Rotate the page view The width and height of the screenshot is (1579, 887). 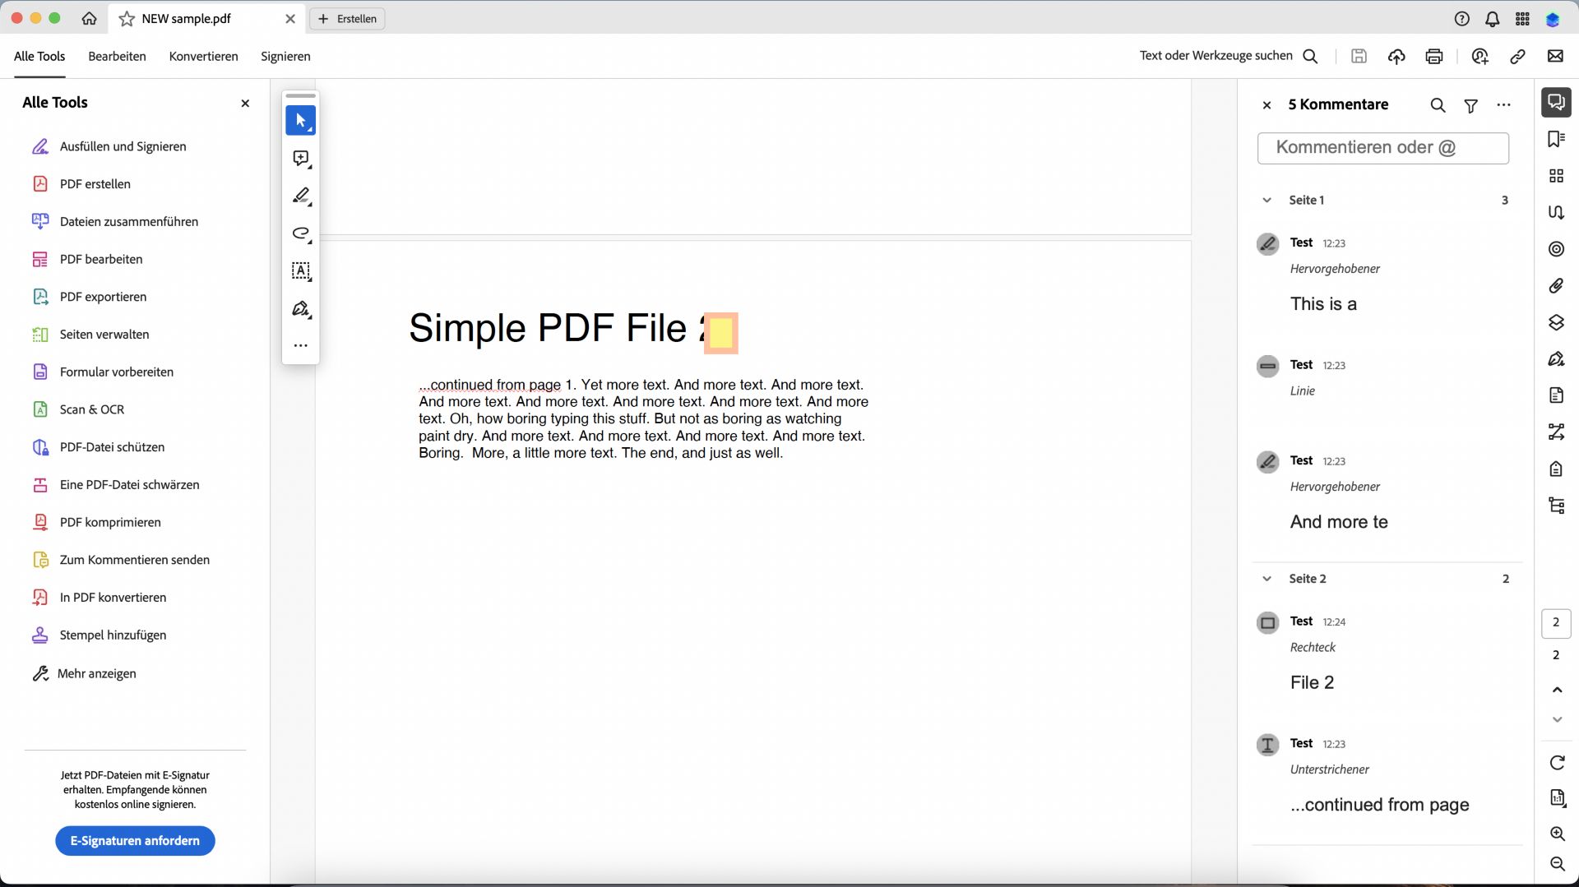point(1557,763)
